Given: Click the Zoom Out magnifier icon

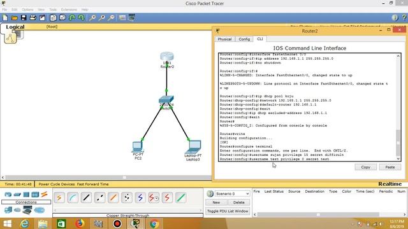Looking at the screenshot, I should click(x=111, y=18).
